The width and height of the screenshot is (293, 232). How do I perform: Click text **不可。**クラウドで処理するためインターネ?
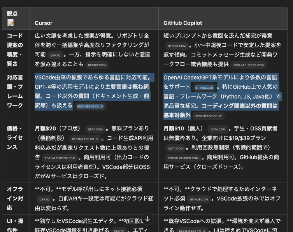(220, 189)
